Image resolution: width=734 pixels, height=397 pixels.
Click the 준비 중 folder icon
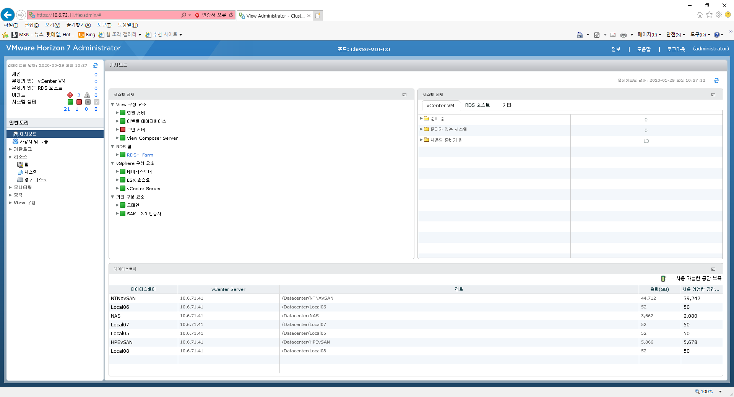pyautogui.click(x=427, y=118)
